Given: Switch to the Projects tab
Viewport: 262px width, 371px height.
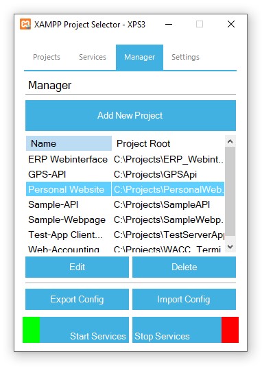Looking at the screenshot, I should tap(47, 57).
